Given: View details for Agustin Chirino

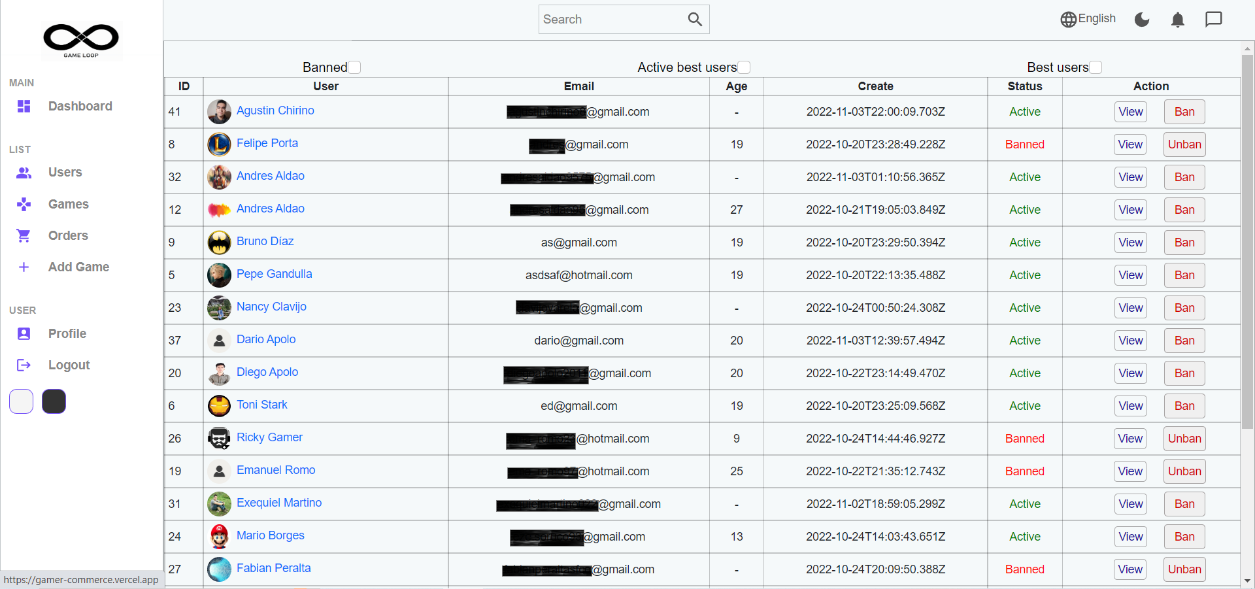Looking at the screenshot, I should pyautogui.click(x=1130, y=112).
